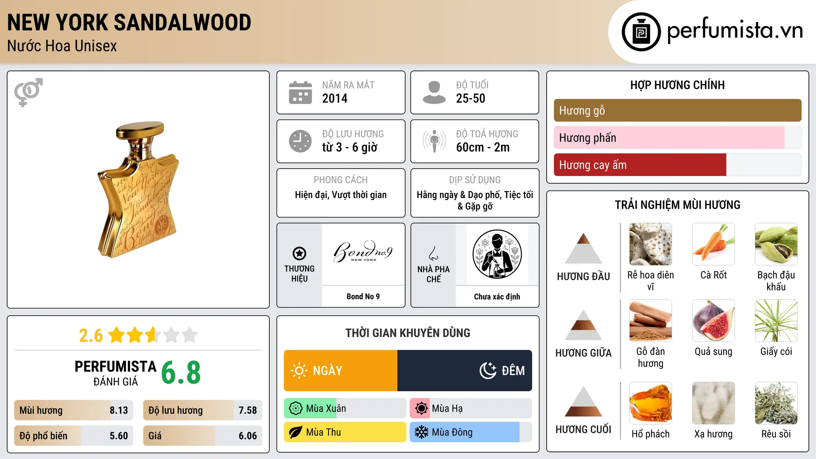The image size is (816, 459).
Task: Click the Quả sung fig note image
Action: pos(713,320)
